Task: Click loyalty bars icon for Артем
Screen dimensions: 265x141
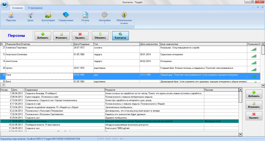Action: point(253,69)
